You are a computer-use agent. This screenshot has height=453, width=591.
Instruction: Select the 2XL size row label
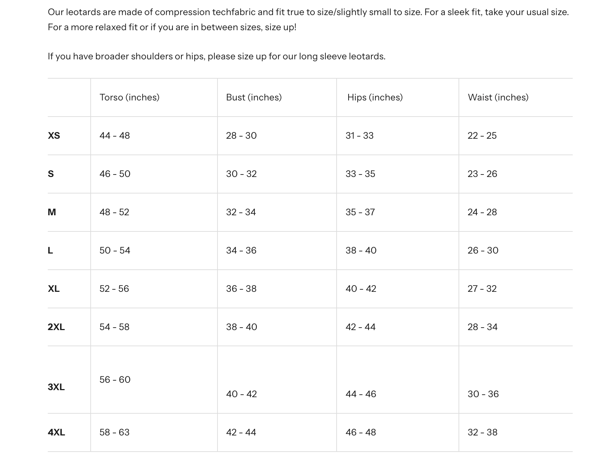[56, 327]
